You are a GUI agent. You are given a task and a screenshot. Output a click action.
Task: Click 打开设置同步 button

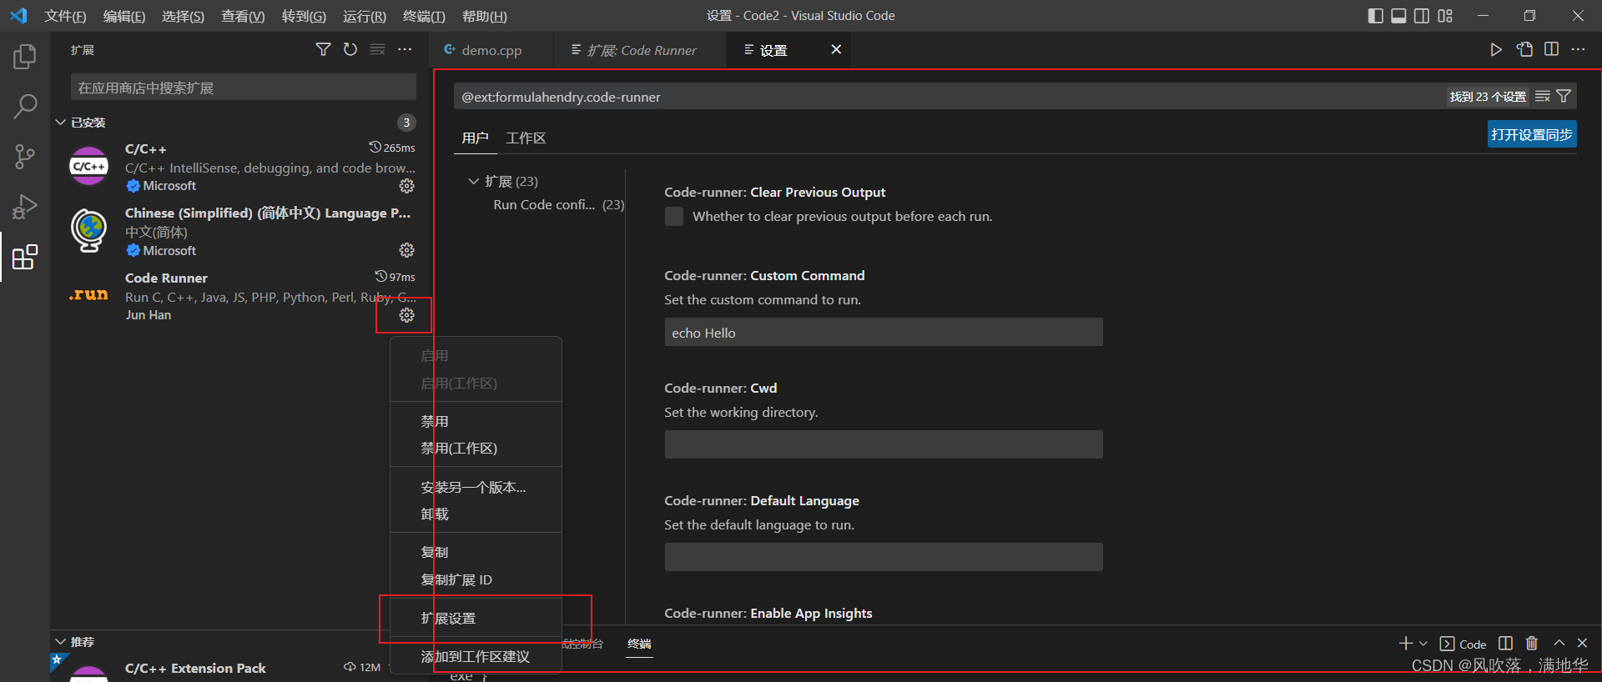point(1532,134)
